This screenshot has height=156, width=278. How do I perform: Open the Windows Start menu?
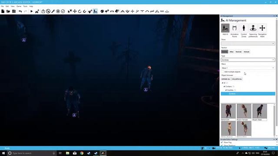tap(3, 153)
